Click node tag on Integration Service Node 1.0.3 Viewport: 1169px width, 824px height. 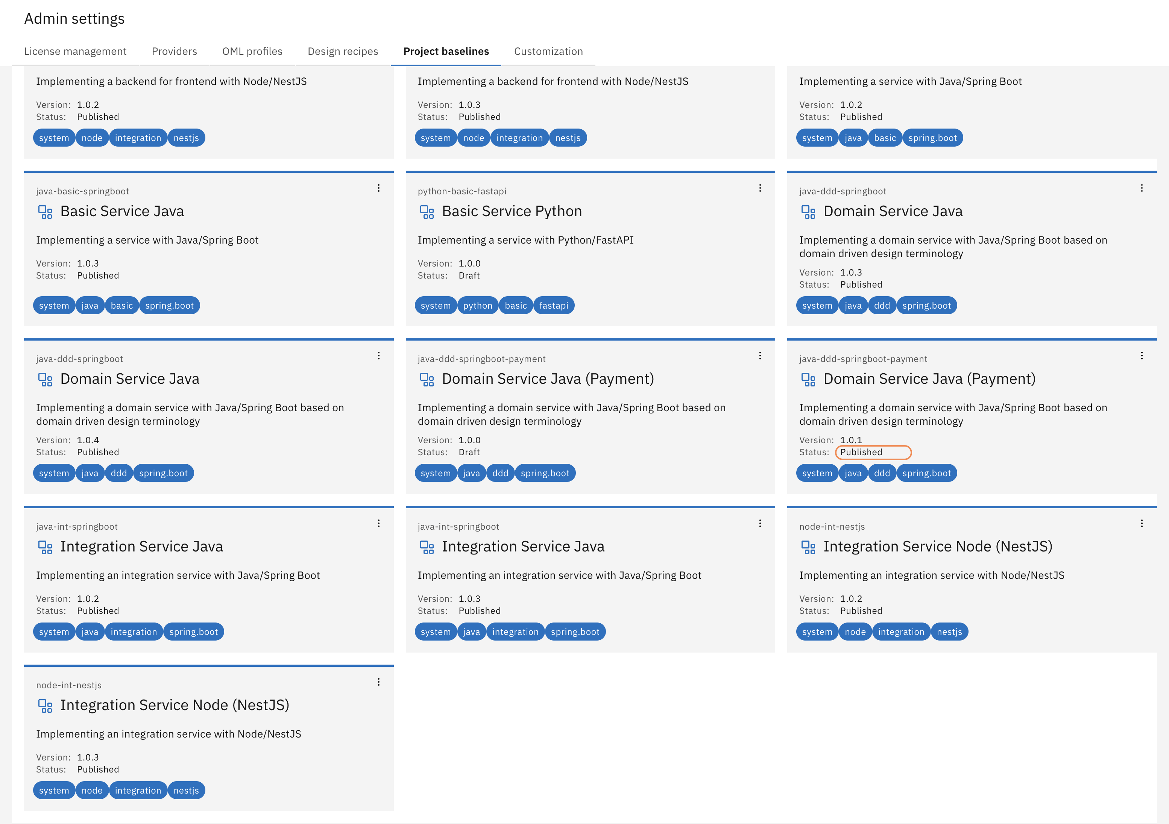92,791
